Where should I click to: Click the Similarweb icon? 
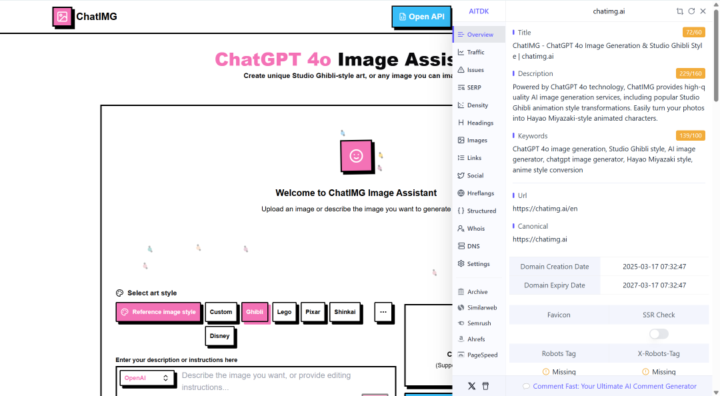coord(461,307)
